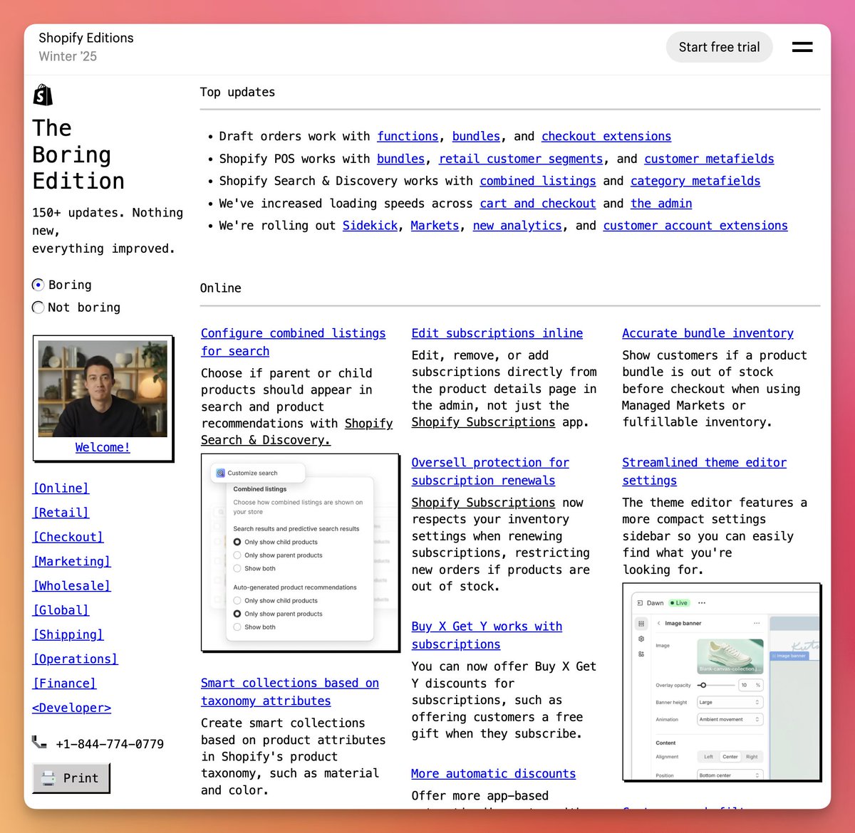Open the hamburger menu icon
The image size is (855, 833).
coord(802,47)
